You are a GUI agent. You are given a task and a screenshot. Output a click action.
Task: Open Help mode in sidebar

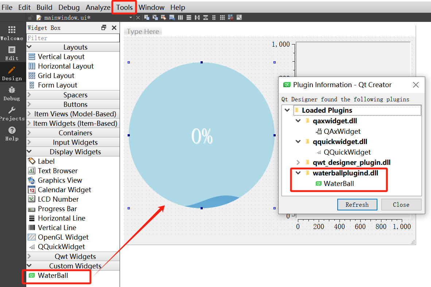12,133
